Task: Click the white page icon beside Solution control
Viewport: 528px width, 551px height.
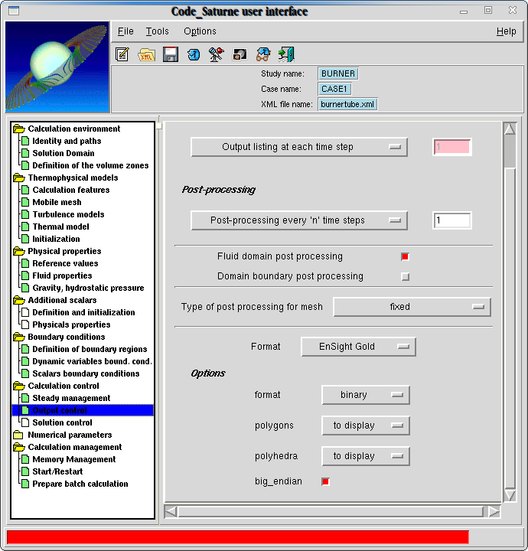Action: click(25, 422)
